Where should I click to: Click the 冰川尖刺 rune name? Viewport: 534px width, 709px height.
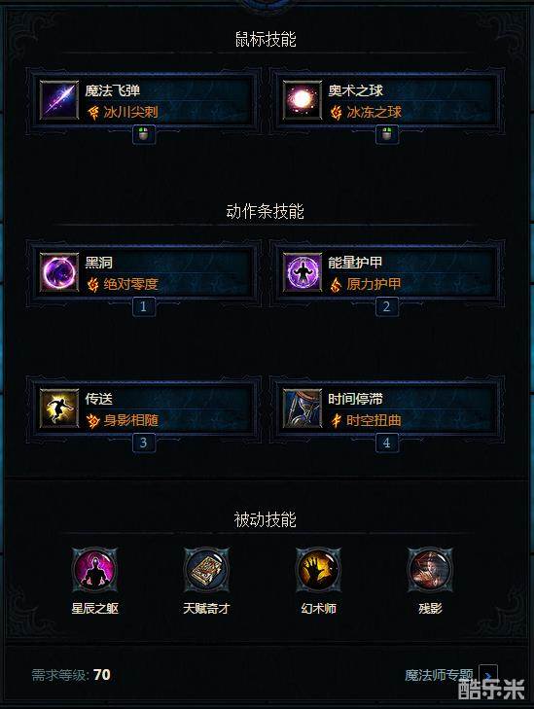click(x=130, y=112)
